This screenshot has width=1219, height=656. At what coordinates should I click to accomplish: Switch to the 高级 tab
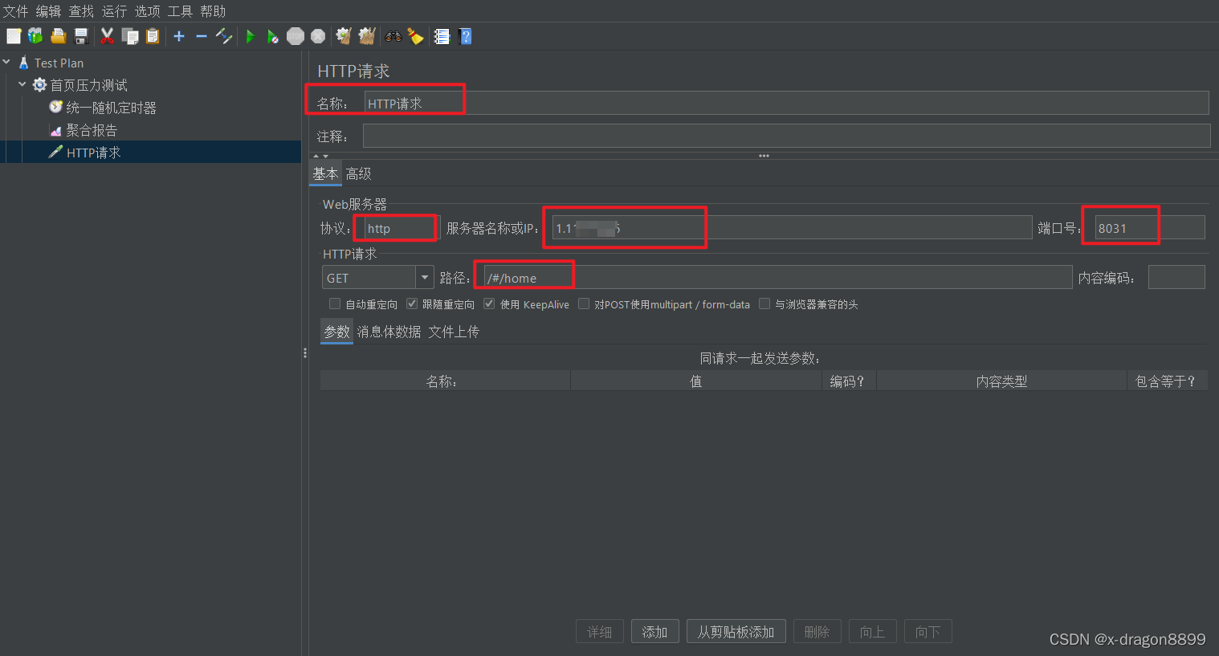(358, 173)
